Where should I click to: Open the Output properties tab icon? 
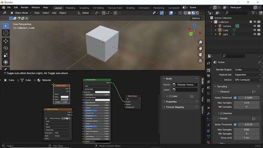[x=208, y=76]
